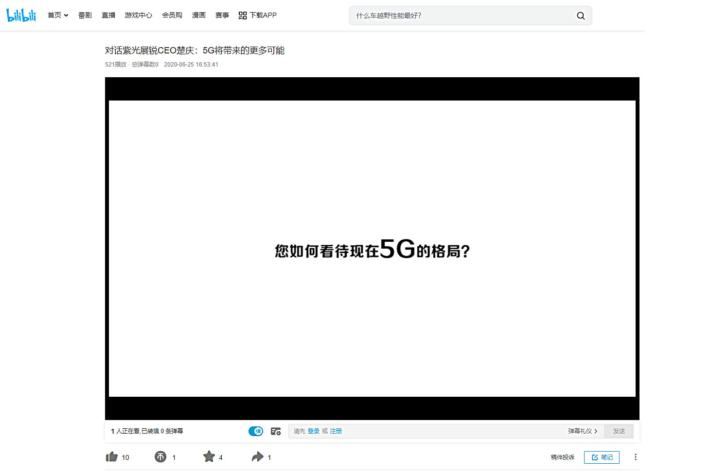Click the search magnifier icon
The width and height of the screenshot is (728, 472).
click(581, 16)
